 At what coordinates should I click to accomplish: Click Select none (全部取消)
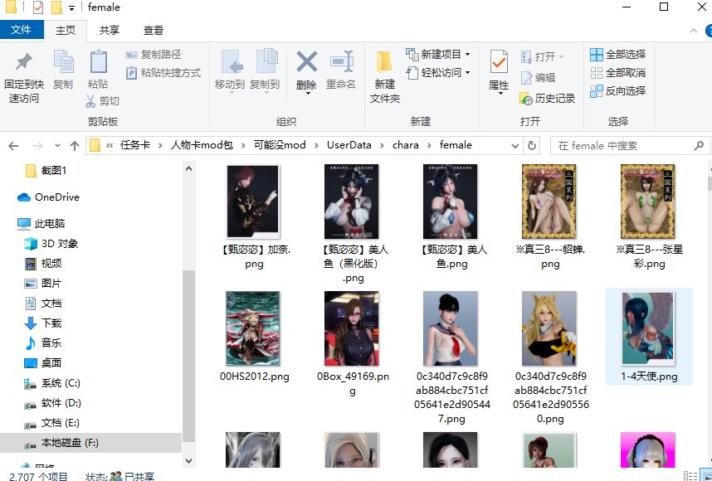point(617,73)
